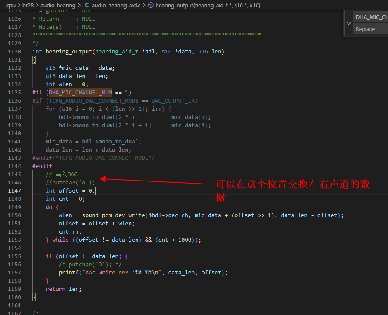Click the hearing_output function name in its definition
Viewport: 388px width, 315px height.
pos(69,52)
